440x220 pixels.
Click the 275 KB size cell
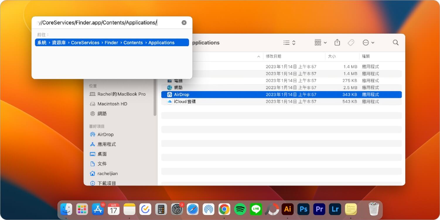pos(350,81)
